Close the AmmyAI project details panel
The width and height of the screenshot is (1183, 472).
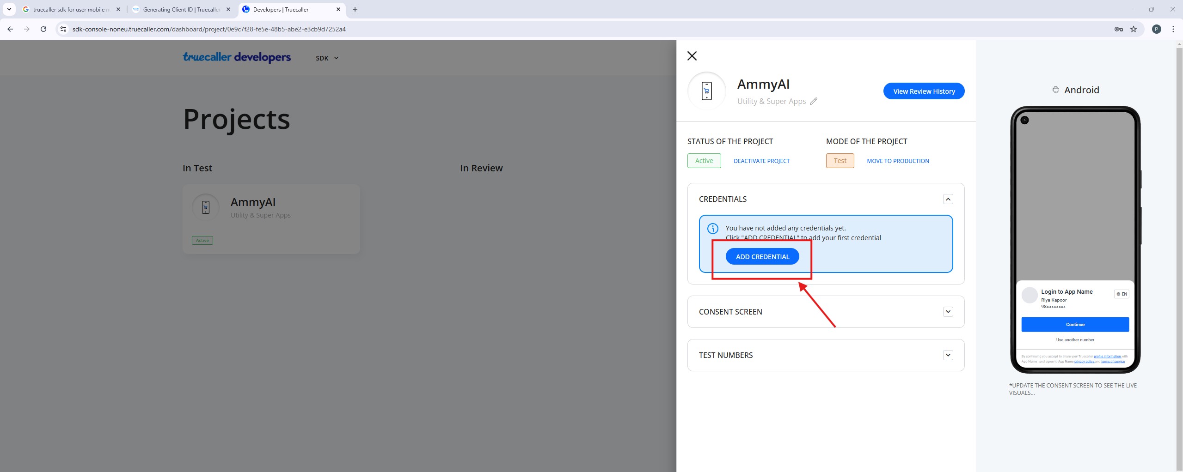tap(692, 56)
